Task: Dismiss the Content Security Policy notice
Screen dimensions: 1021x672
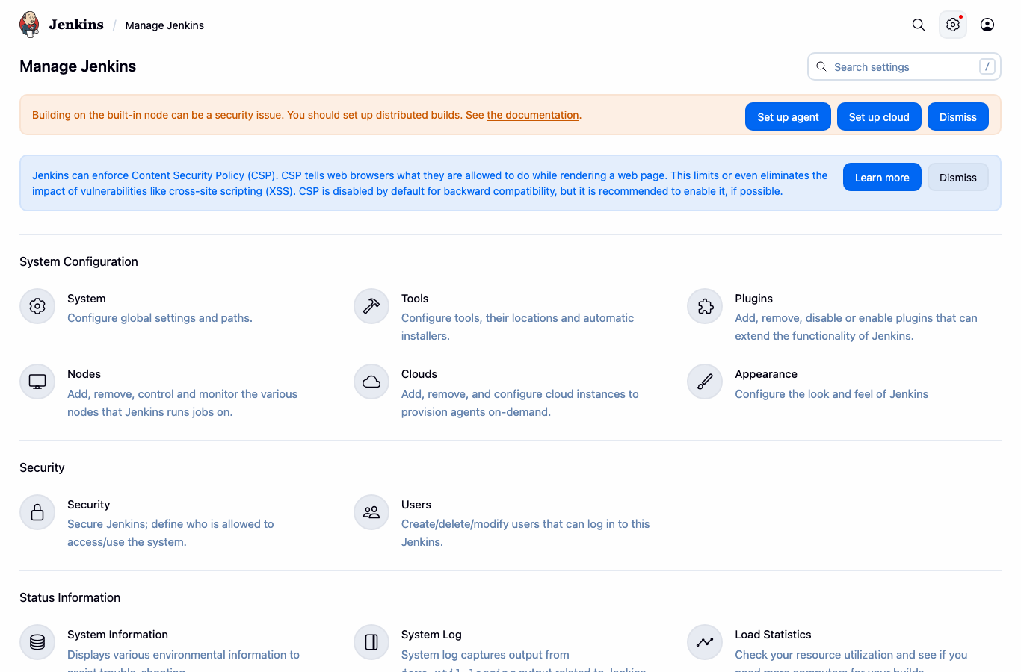Action: point(958,177)
